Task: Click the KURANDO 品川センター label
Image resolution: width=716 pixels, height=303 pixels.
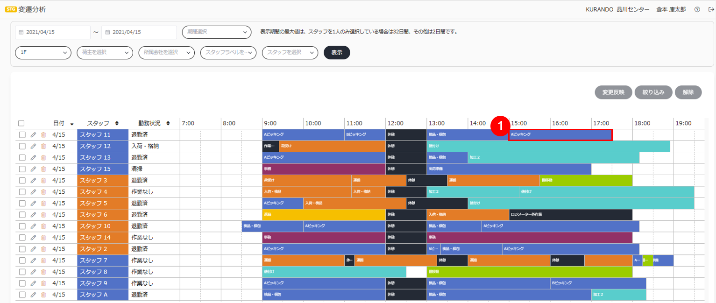Action: [x=617, y=9]
